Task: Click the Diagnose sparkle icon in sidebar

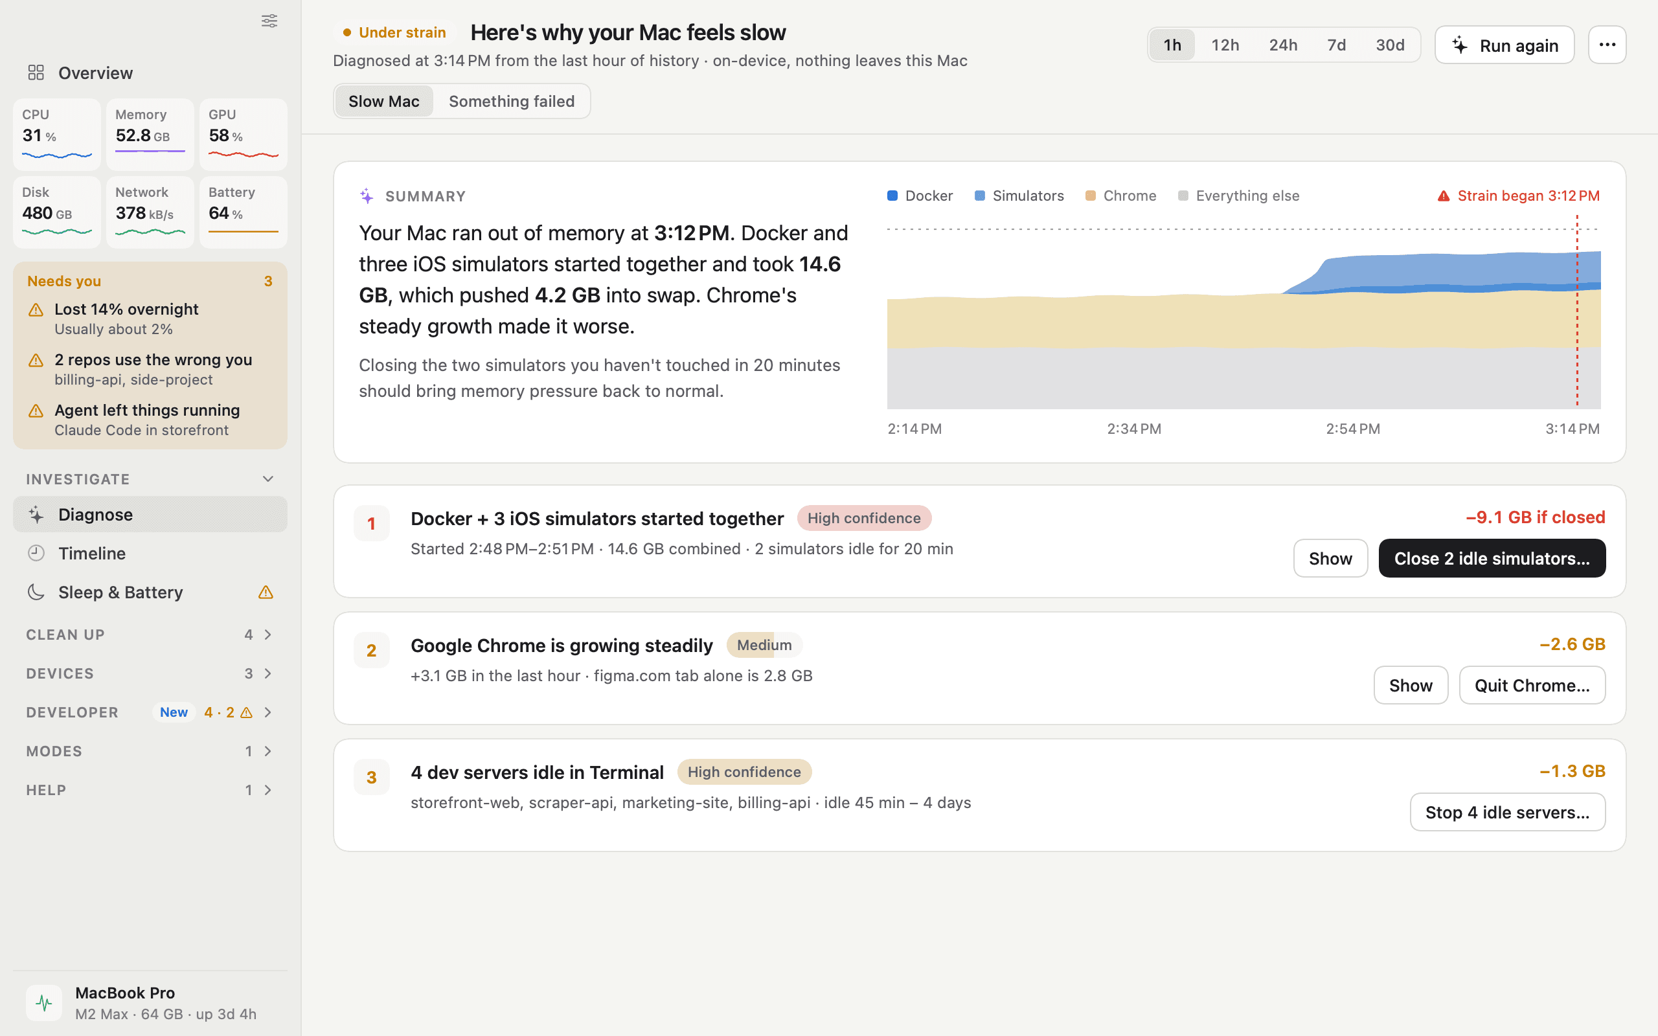Action: [36, 515]
